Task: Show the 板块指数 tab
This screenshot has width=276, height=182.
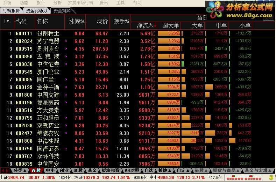Action: [111, 170]
